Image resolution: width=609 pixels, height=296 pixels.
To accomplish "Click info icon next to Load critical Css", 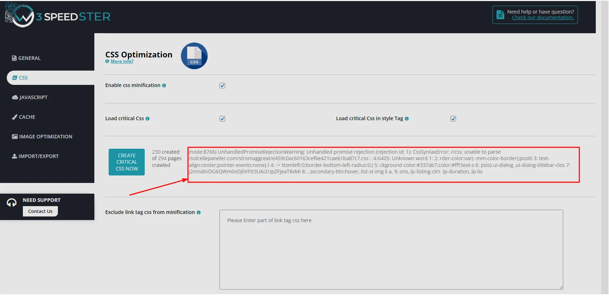I will point(148,119).
